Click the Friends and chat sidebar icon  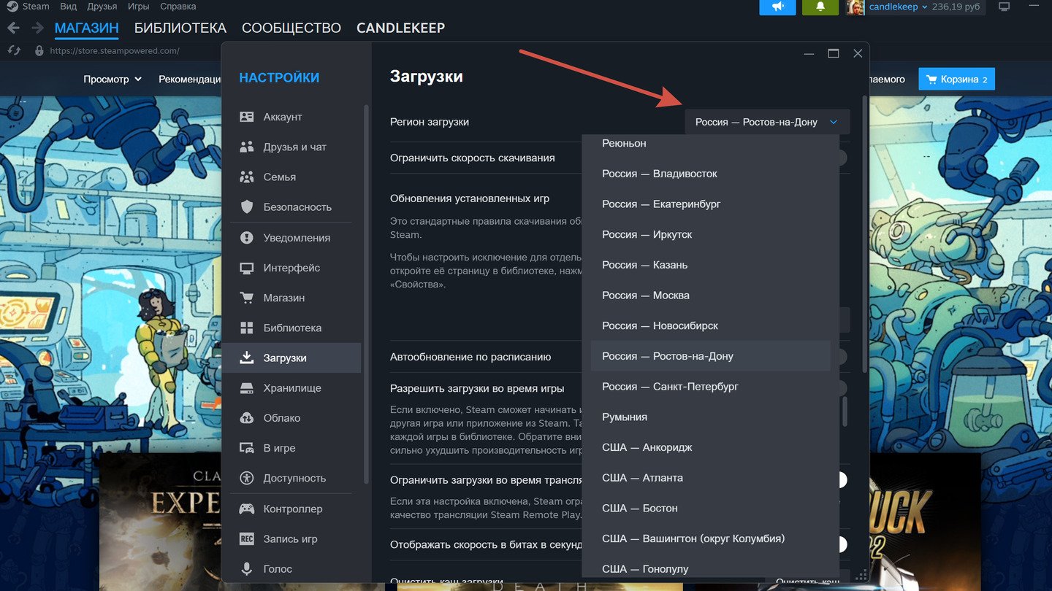[x=247, y=147]
